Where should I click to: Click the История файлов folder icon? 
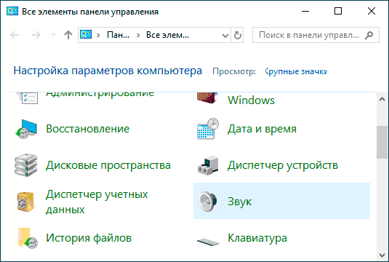pos(28,238)
